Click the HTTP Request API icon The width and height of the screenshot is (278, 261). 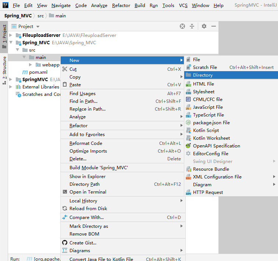pyautogui.click(x=188, y=192)
